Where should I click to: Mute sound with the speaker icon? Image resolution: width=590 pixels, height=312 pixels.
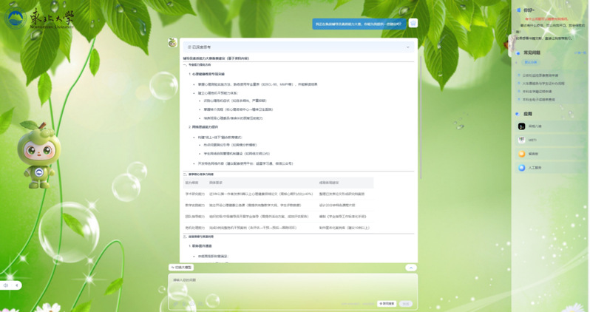coord(6,285)
